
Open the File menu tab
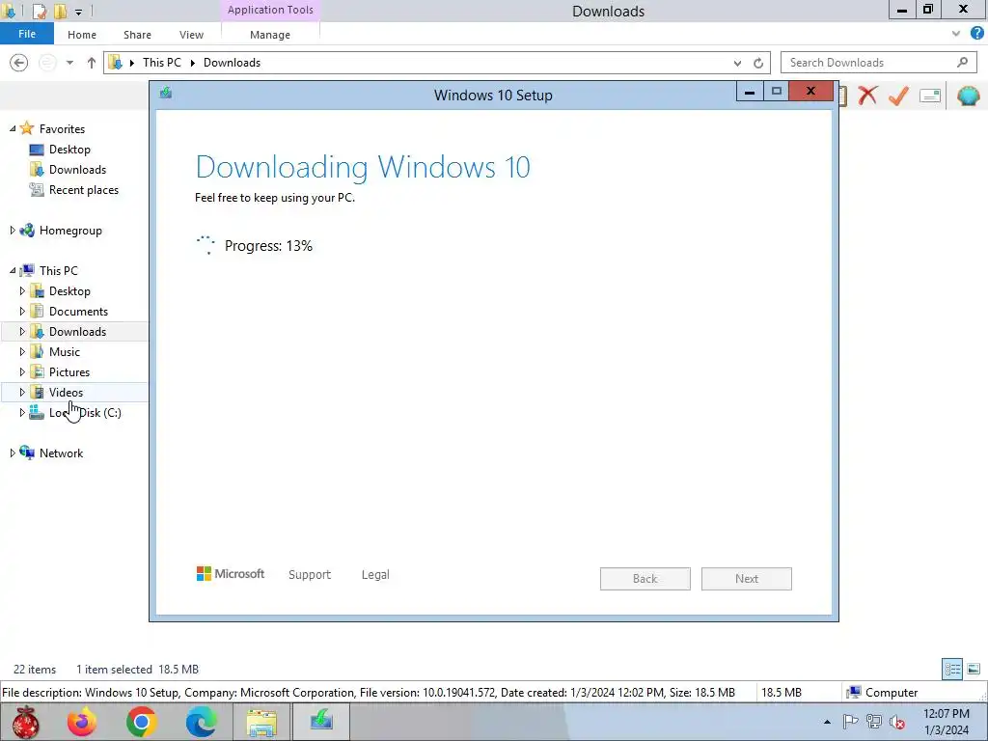pos(27,34)
